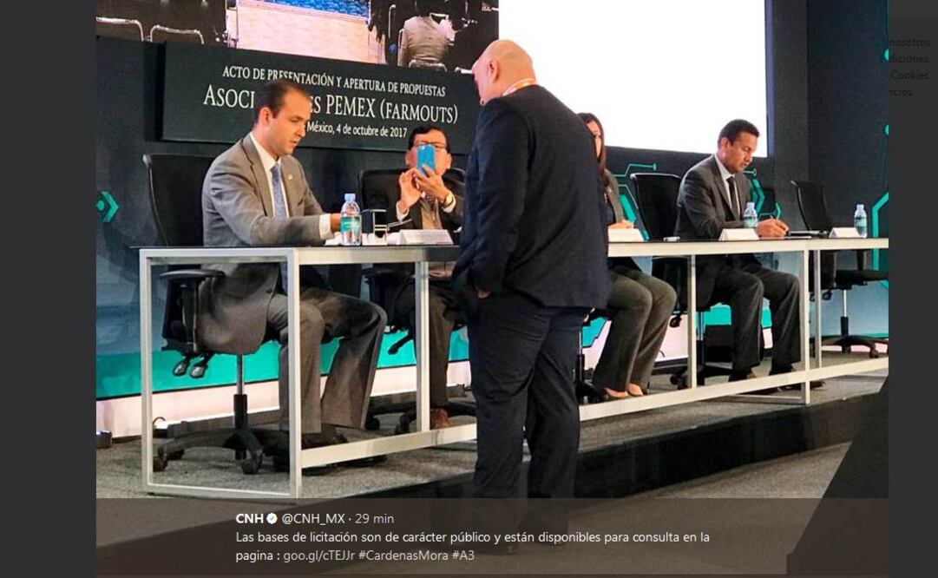Click the verified badge beside CNH

pyautogui.click(x=272, y=518)
